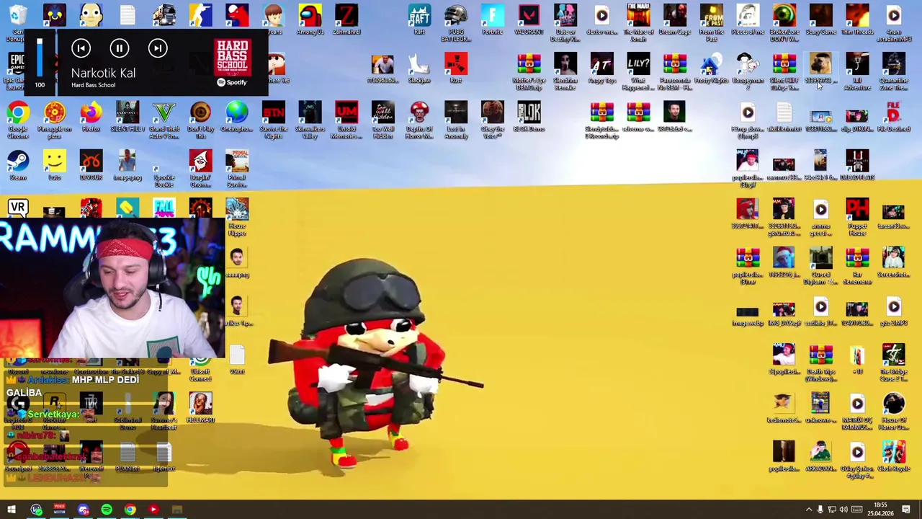Open Frosty Nights shortcut
The image size is (922, 519).
click(x=711, y=68)
